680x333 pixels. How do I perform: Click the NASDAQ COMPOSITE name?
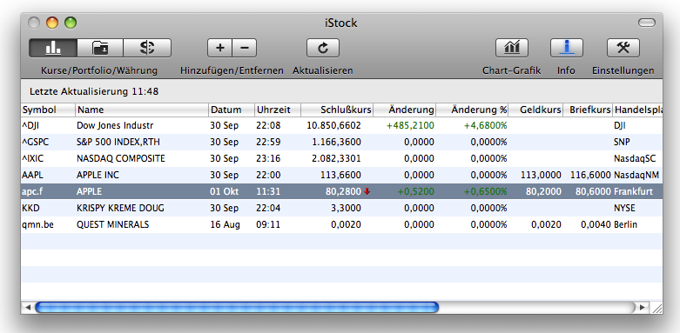pos(120,158)
